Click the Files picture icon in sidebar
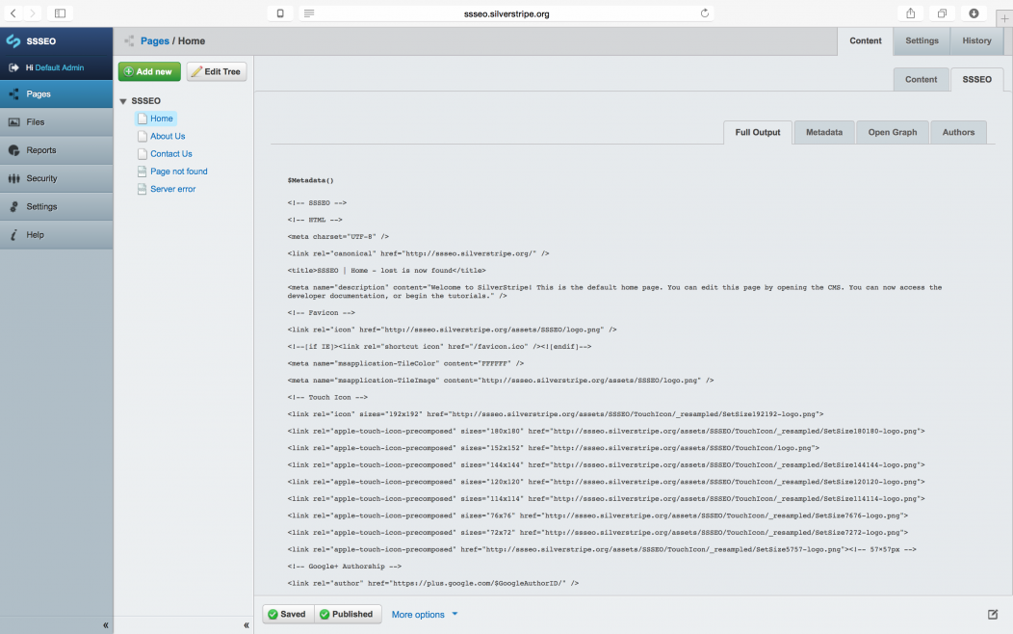 click(13, 122)
